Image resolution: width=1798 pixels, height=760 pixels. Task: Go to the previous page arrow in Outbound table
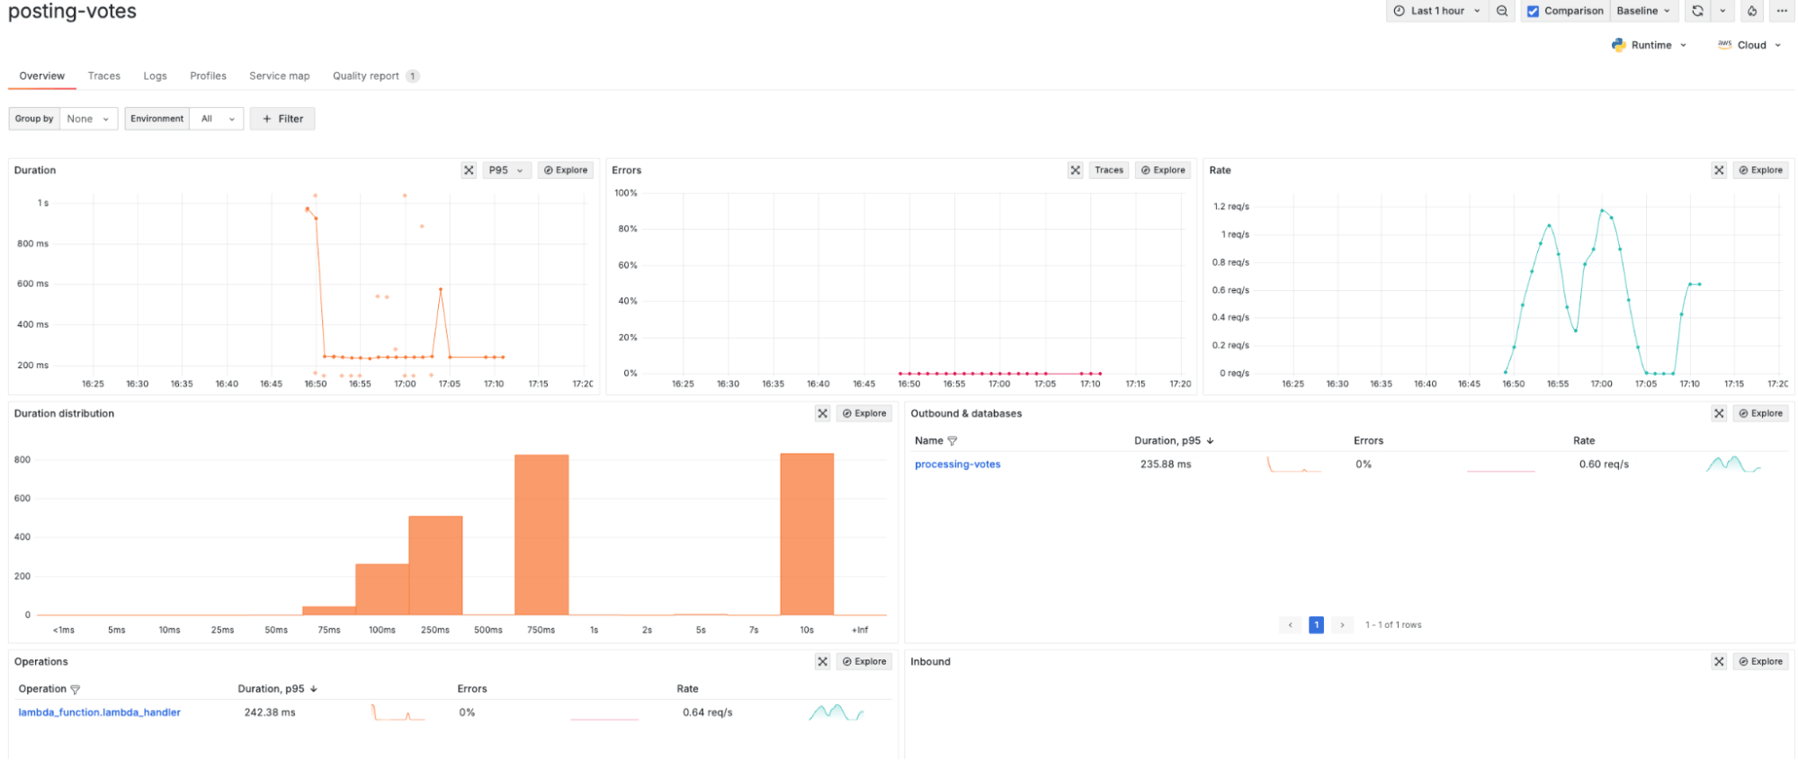point(1290,624)
